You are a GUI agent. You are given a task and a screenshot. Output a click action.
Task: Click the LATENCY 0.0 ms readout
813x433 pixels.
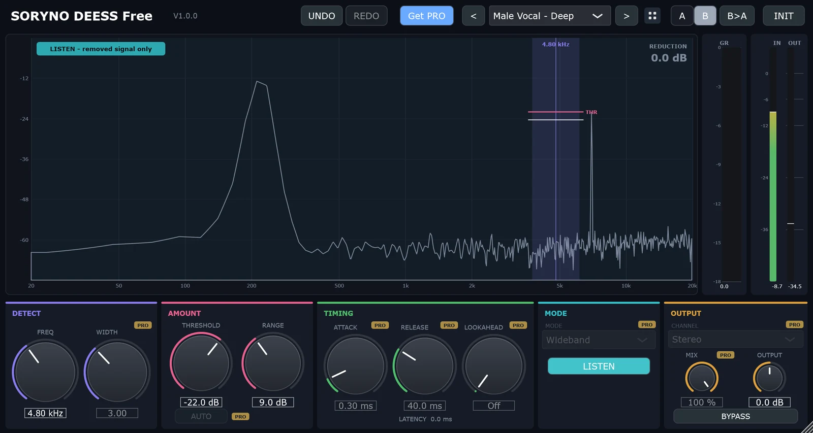pos(425,419)
